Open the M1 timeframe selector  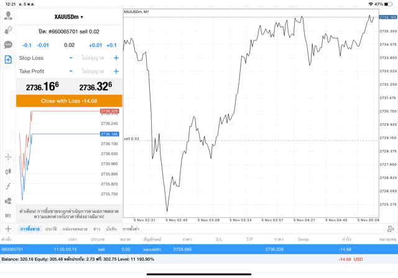tap(8, 215)
